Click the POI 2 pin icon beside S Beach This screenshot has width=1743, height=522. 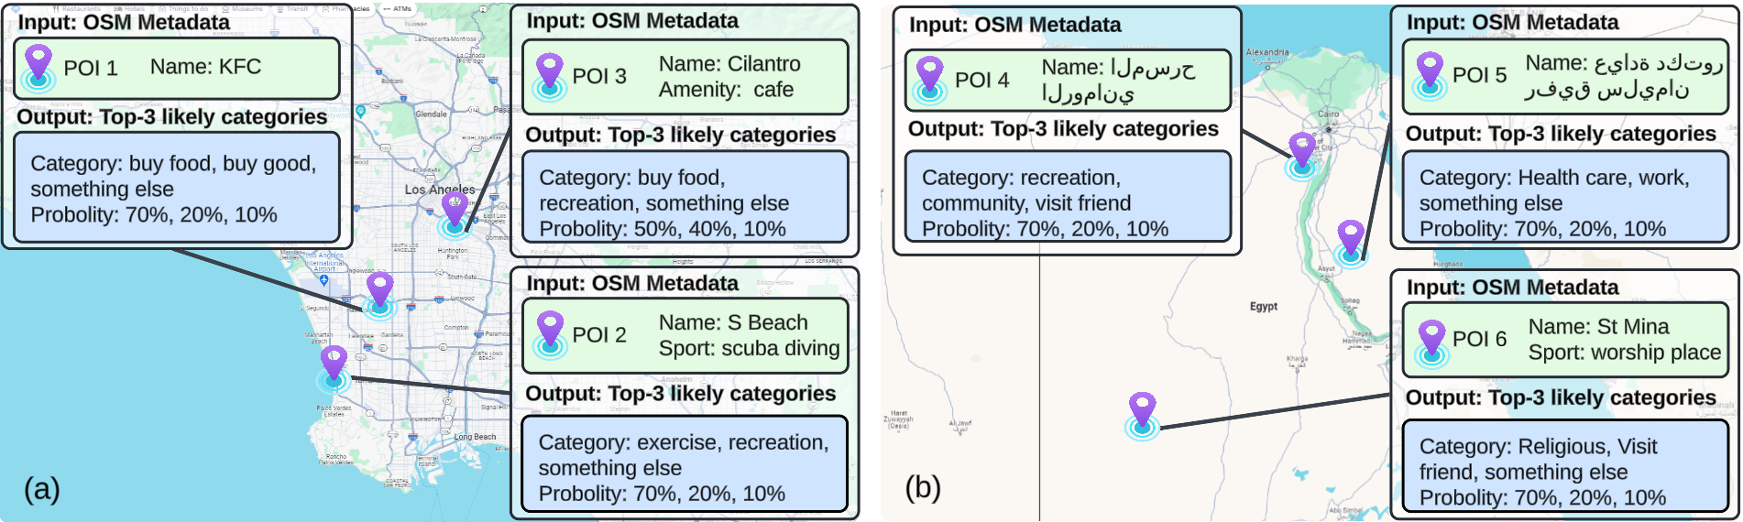tap(550, 335)
